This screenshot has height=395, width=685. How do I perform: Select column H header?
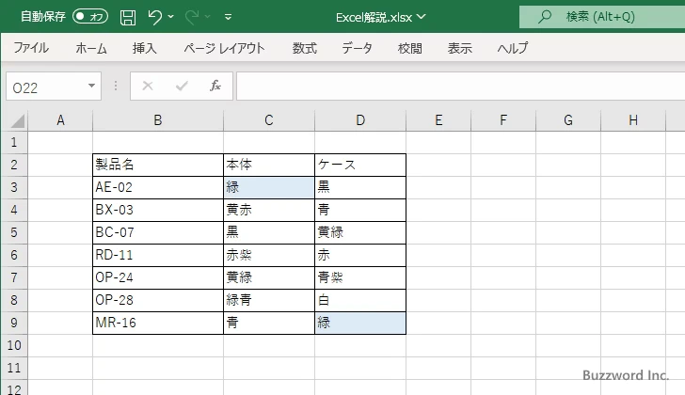[x=633, y=120]
